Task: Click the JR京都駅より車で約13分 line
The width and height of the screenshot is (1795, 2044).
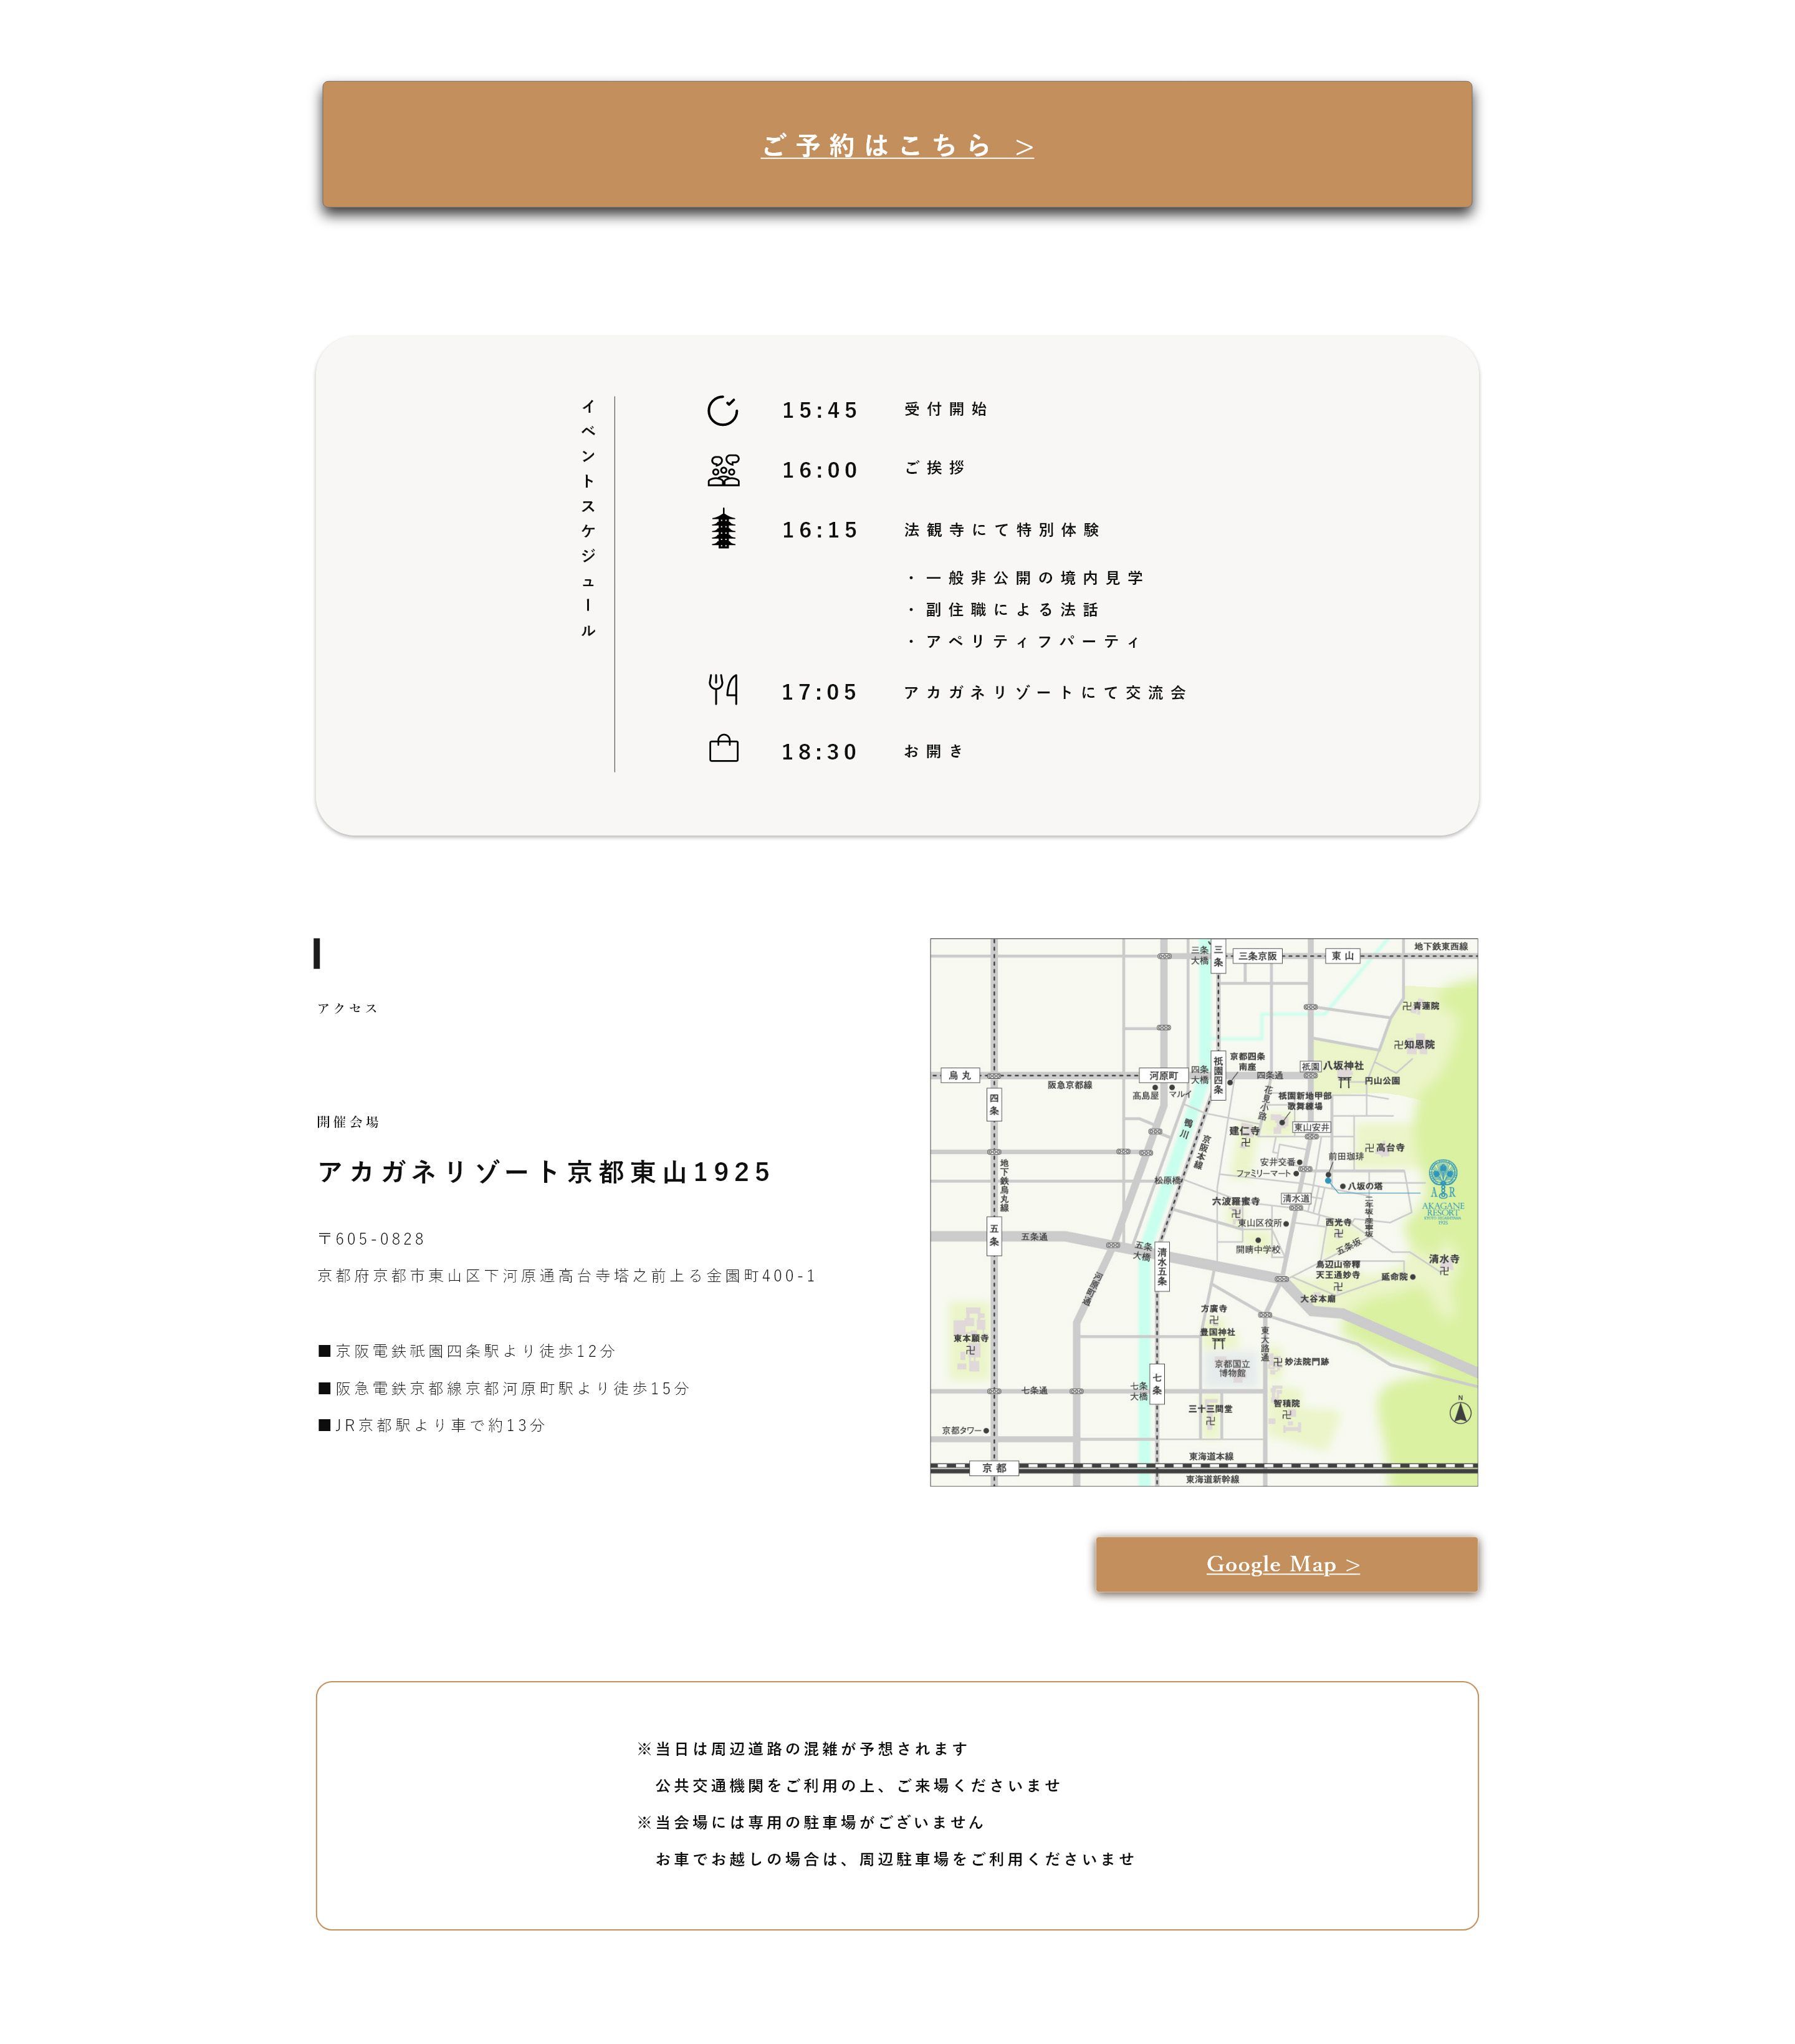Action: 432,1425
